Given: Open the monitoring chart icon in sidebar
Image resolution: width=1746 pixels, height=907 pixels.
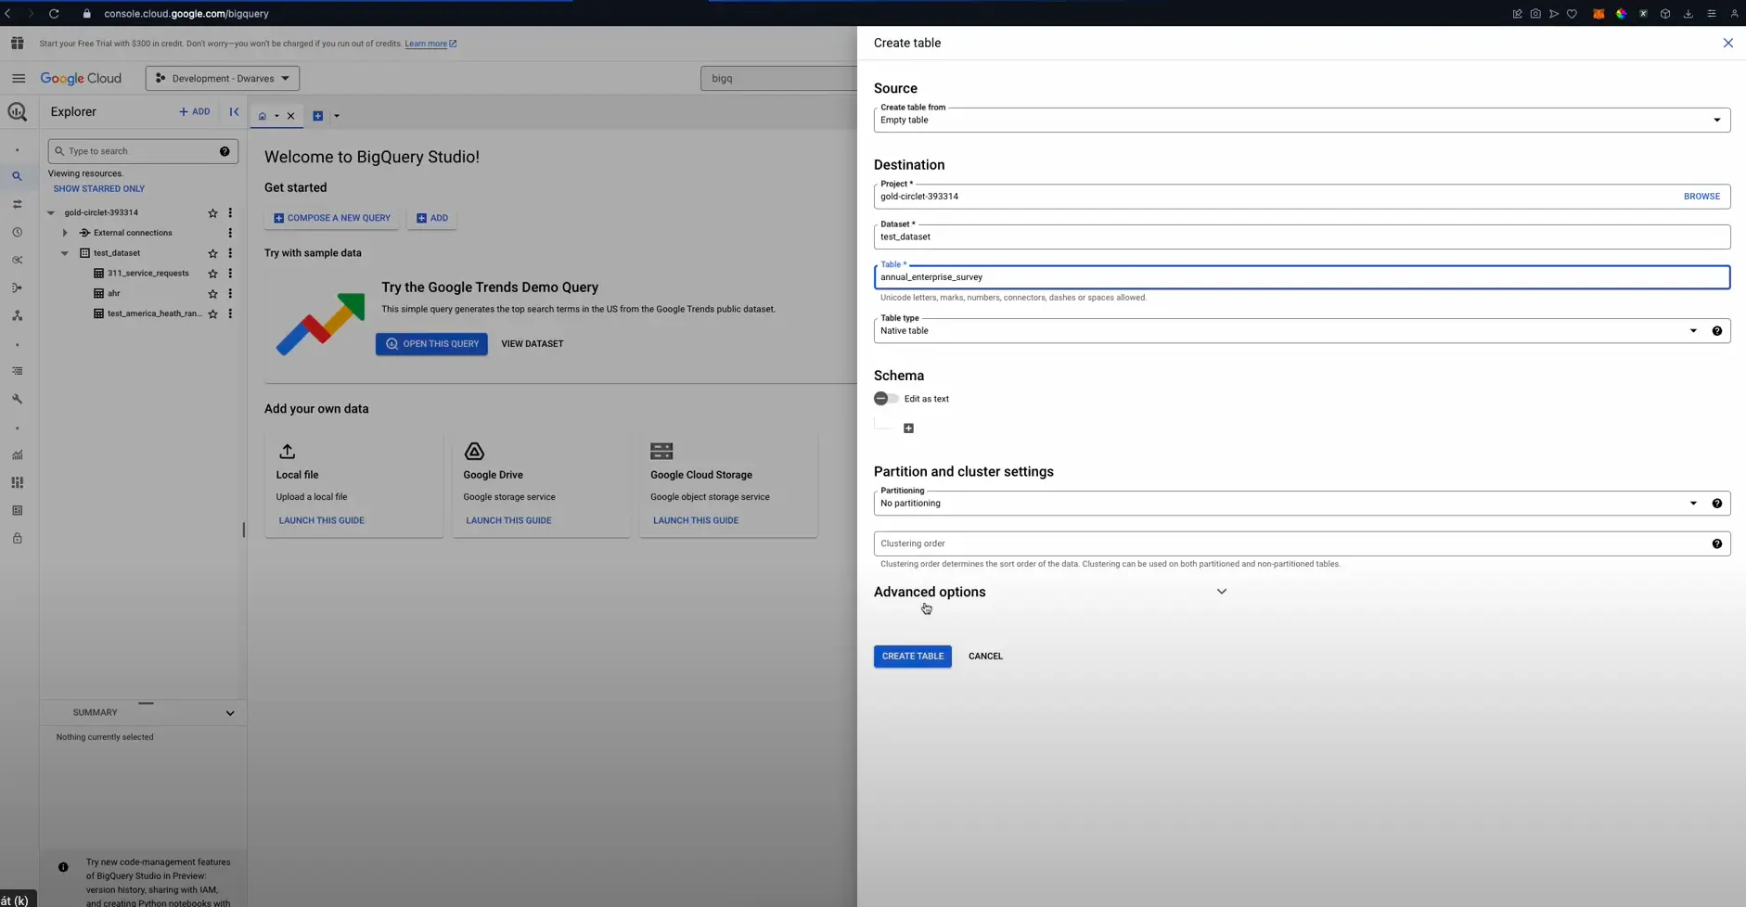Looking at the screenshot, I should [17, 454].
